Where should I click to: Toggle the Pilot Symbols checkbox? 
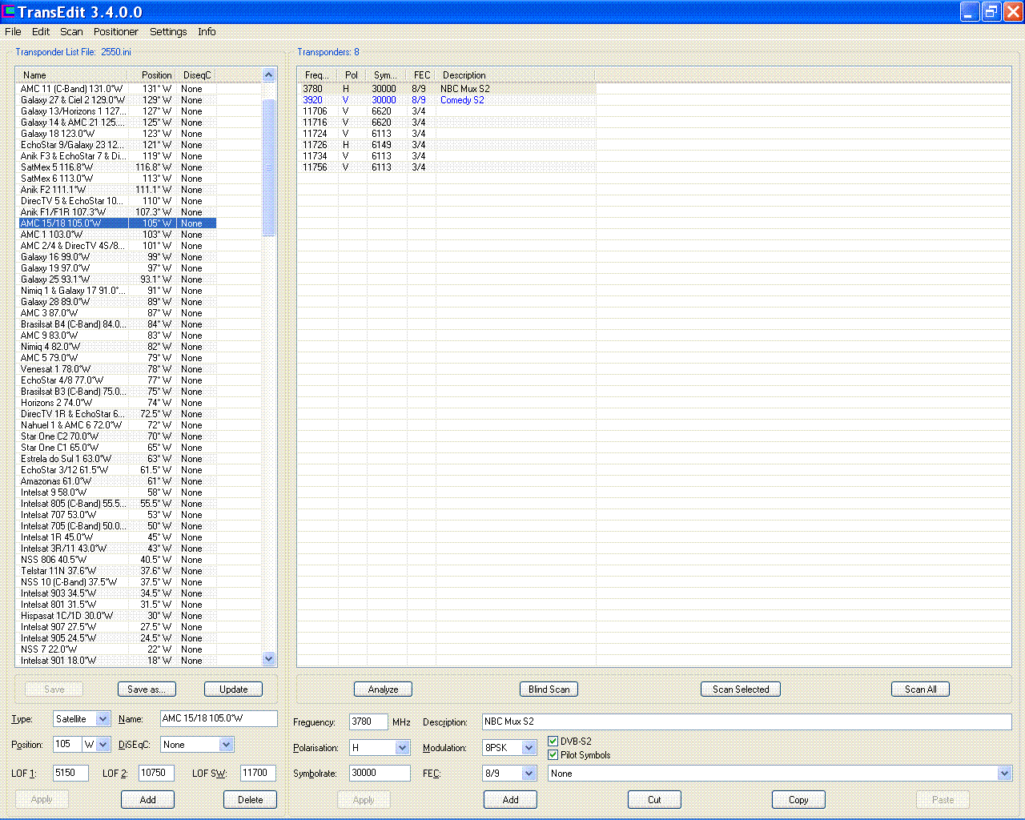(553, 755)
